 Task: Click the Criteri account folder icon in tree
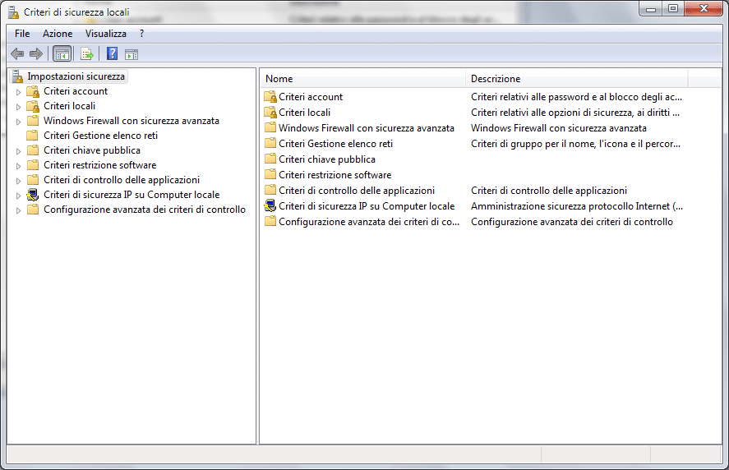pyautogui.click(x=33, y=91)
